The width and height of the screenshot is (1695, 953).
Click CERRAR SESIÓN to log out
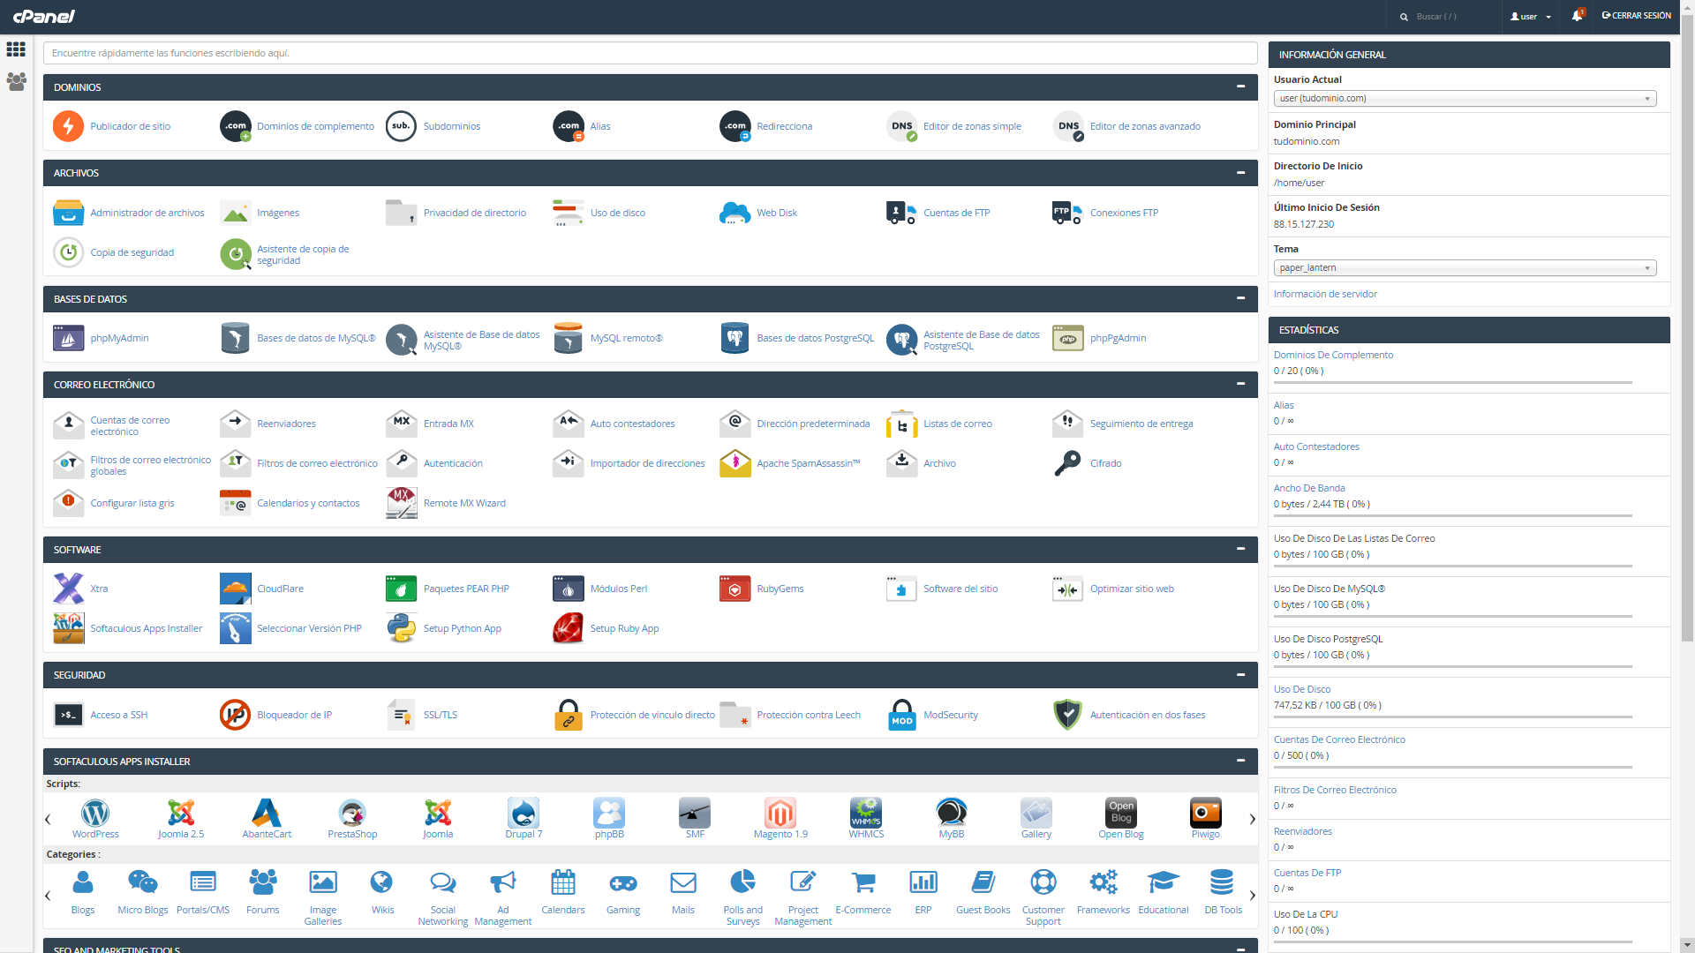point(1636,16)
